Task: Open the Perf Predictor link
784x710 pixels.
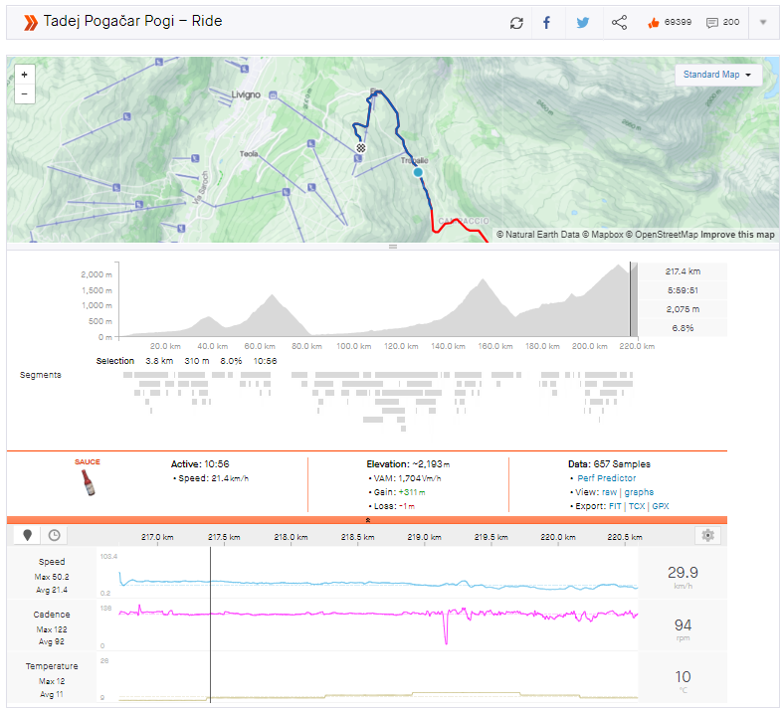Action: coord(606,478)
